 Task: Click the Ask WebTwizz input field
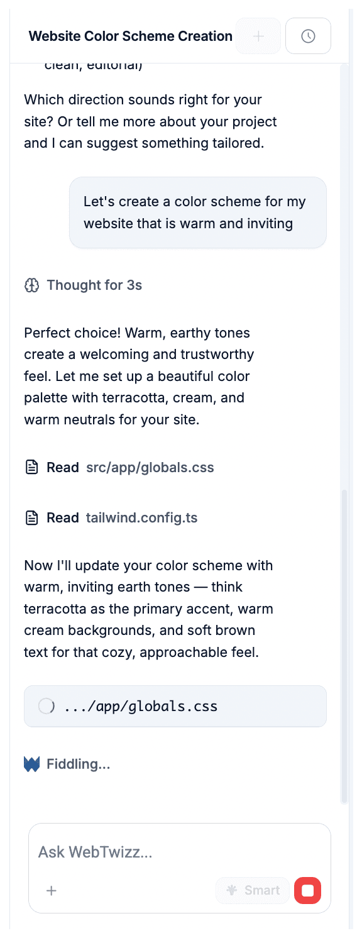pos(126,852)
